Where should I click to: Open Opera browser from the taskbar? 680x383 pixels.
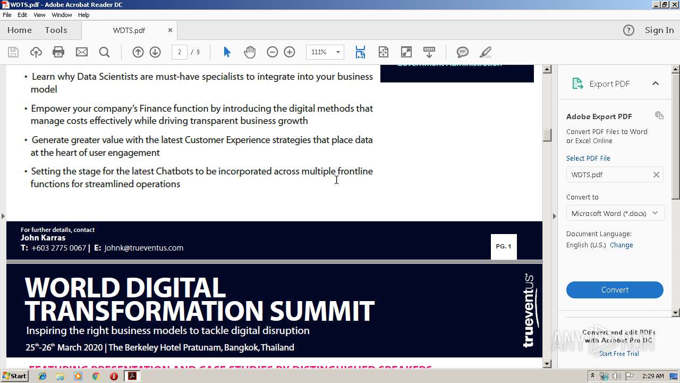[114, 376]
